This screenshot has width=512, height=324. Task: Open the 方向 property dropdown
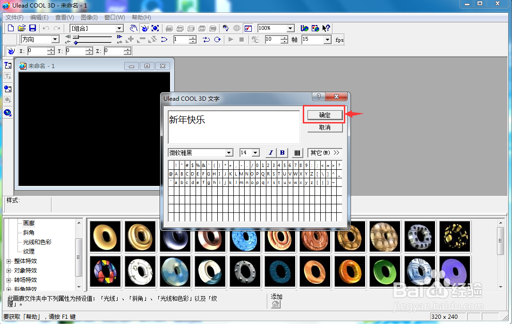click(x=55, y=40)
